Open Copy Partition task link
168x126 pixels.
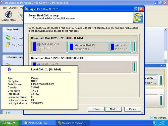(18, 45)
